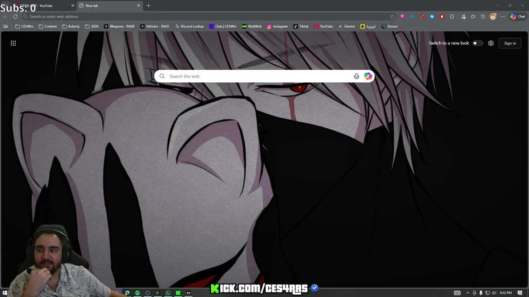The width and height of the screenshot is (529, 297).
Task: Expand the system tray hidden icons chevron
Action: pyautogui.click(x=468, y=293)
